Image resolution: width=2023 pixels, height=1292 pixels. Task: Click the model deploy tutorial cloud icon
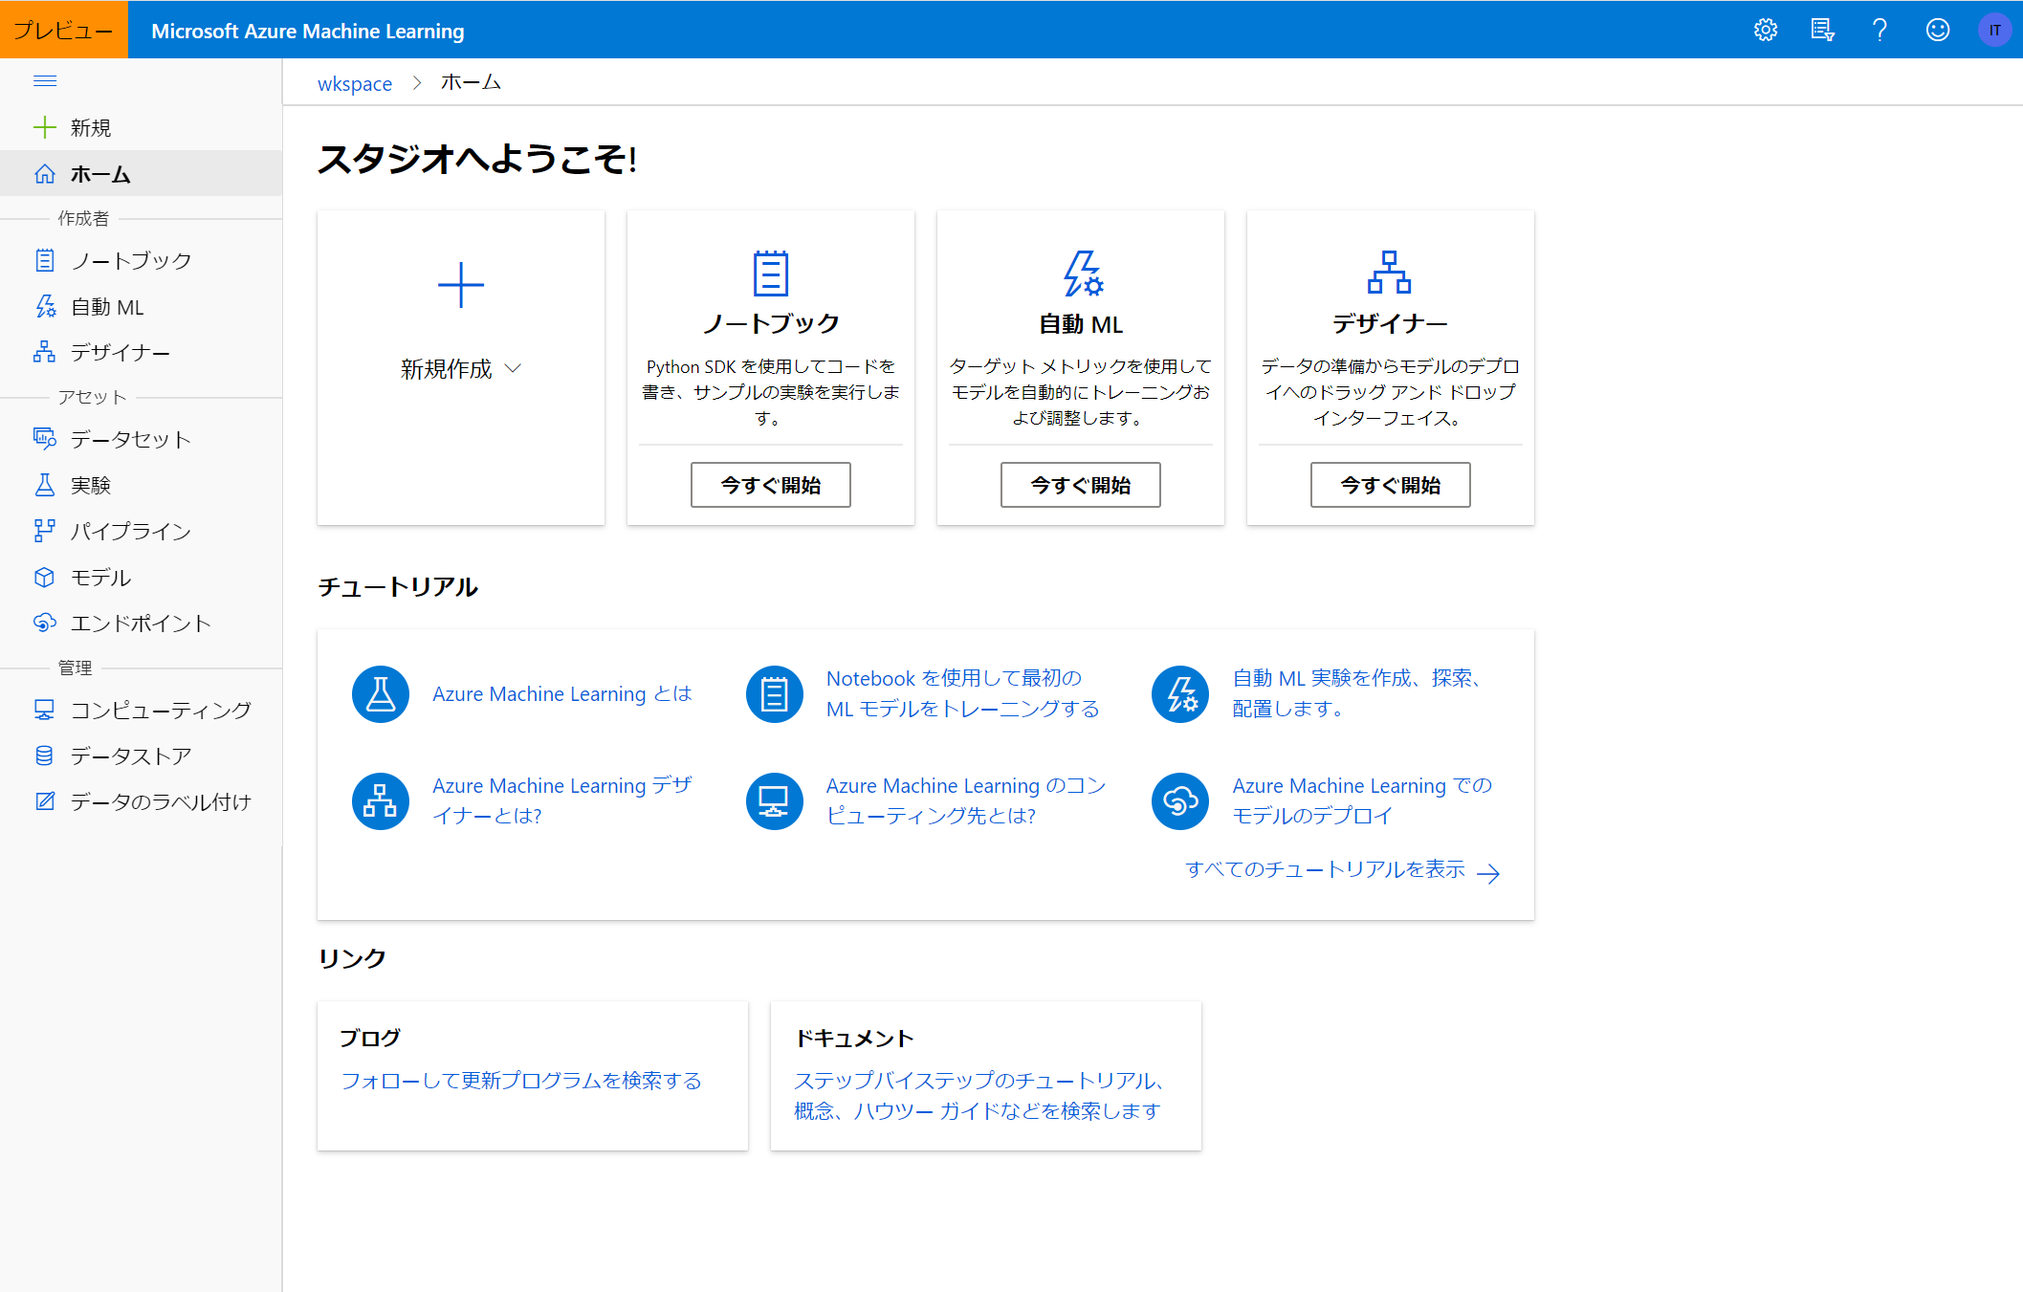point(1179,800)
